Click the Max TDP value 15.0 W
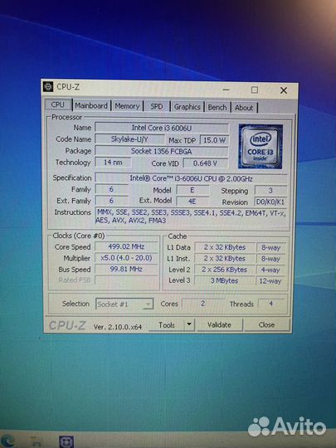The width and height of the screenshot is (336, 448). 214,140
